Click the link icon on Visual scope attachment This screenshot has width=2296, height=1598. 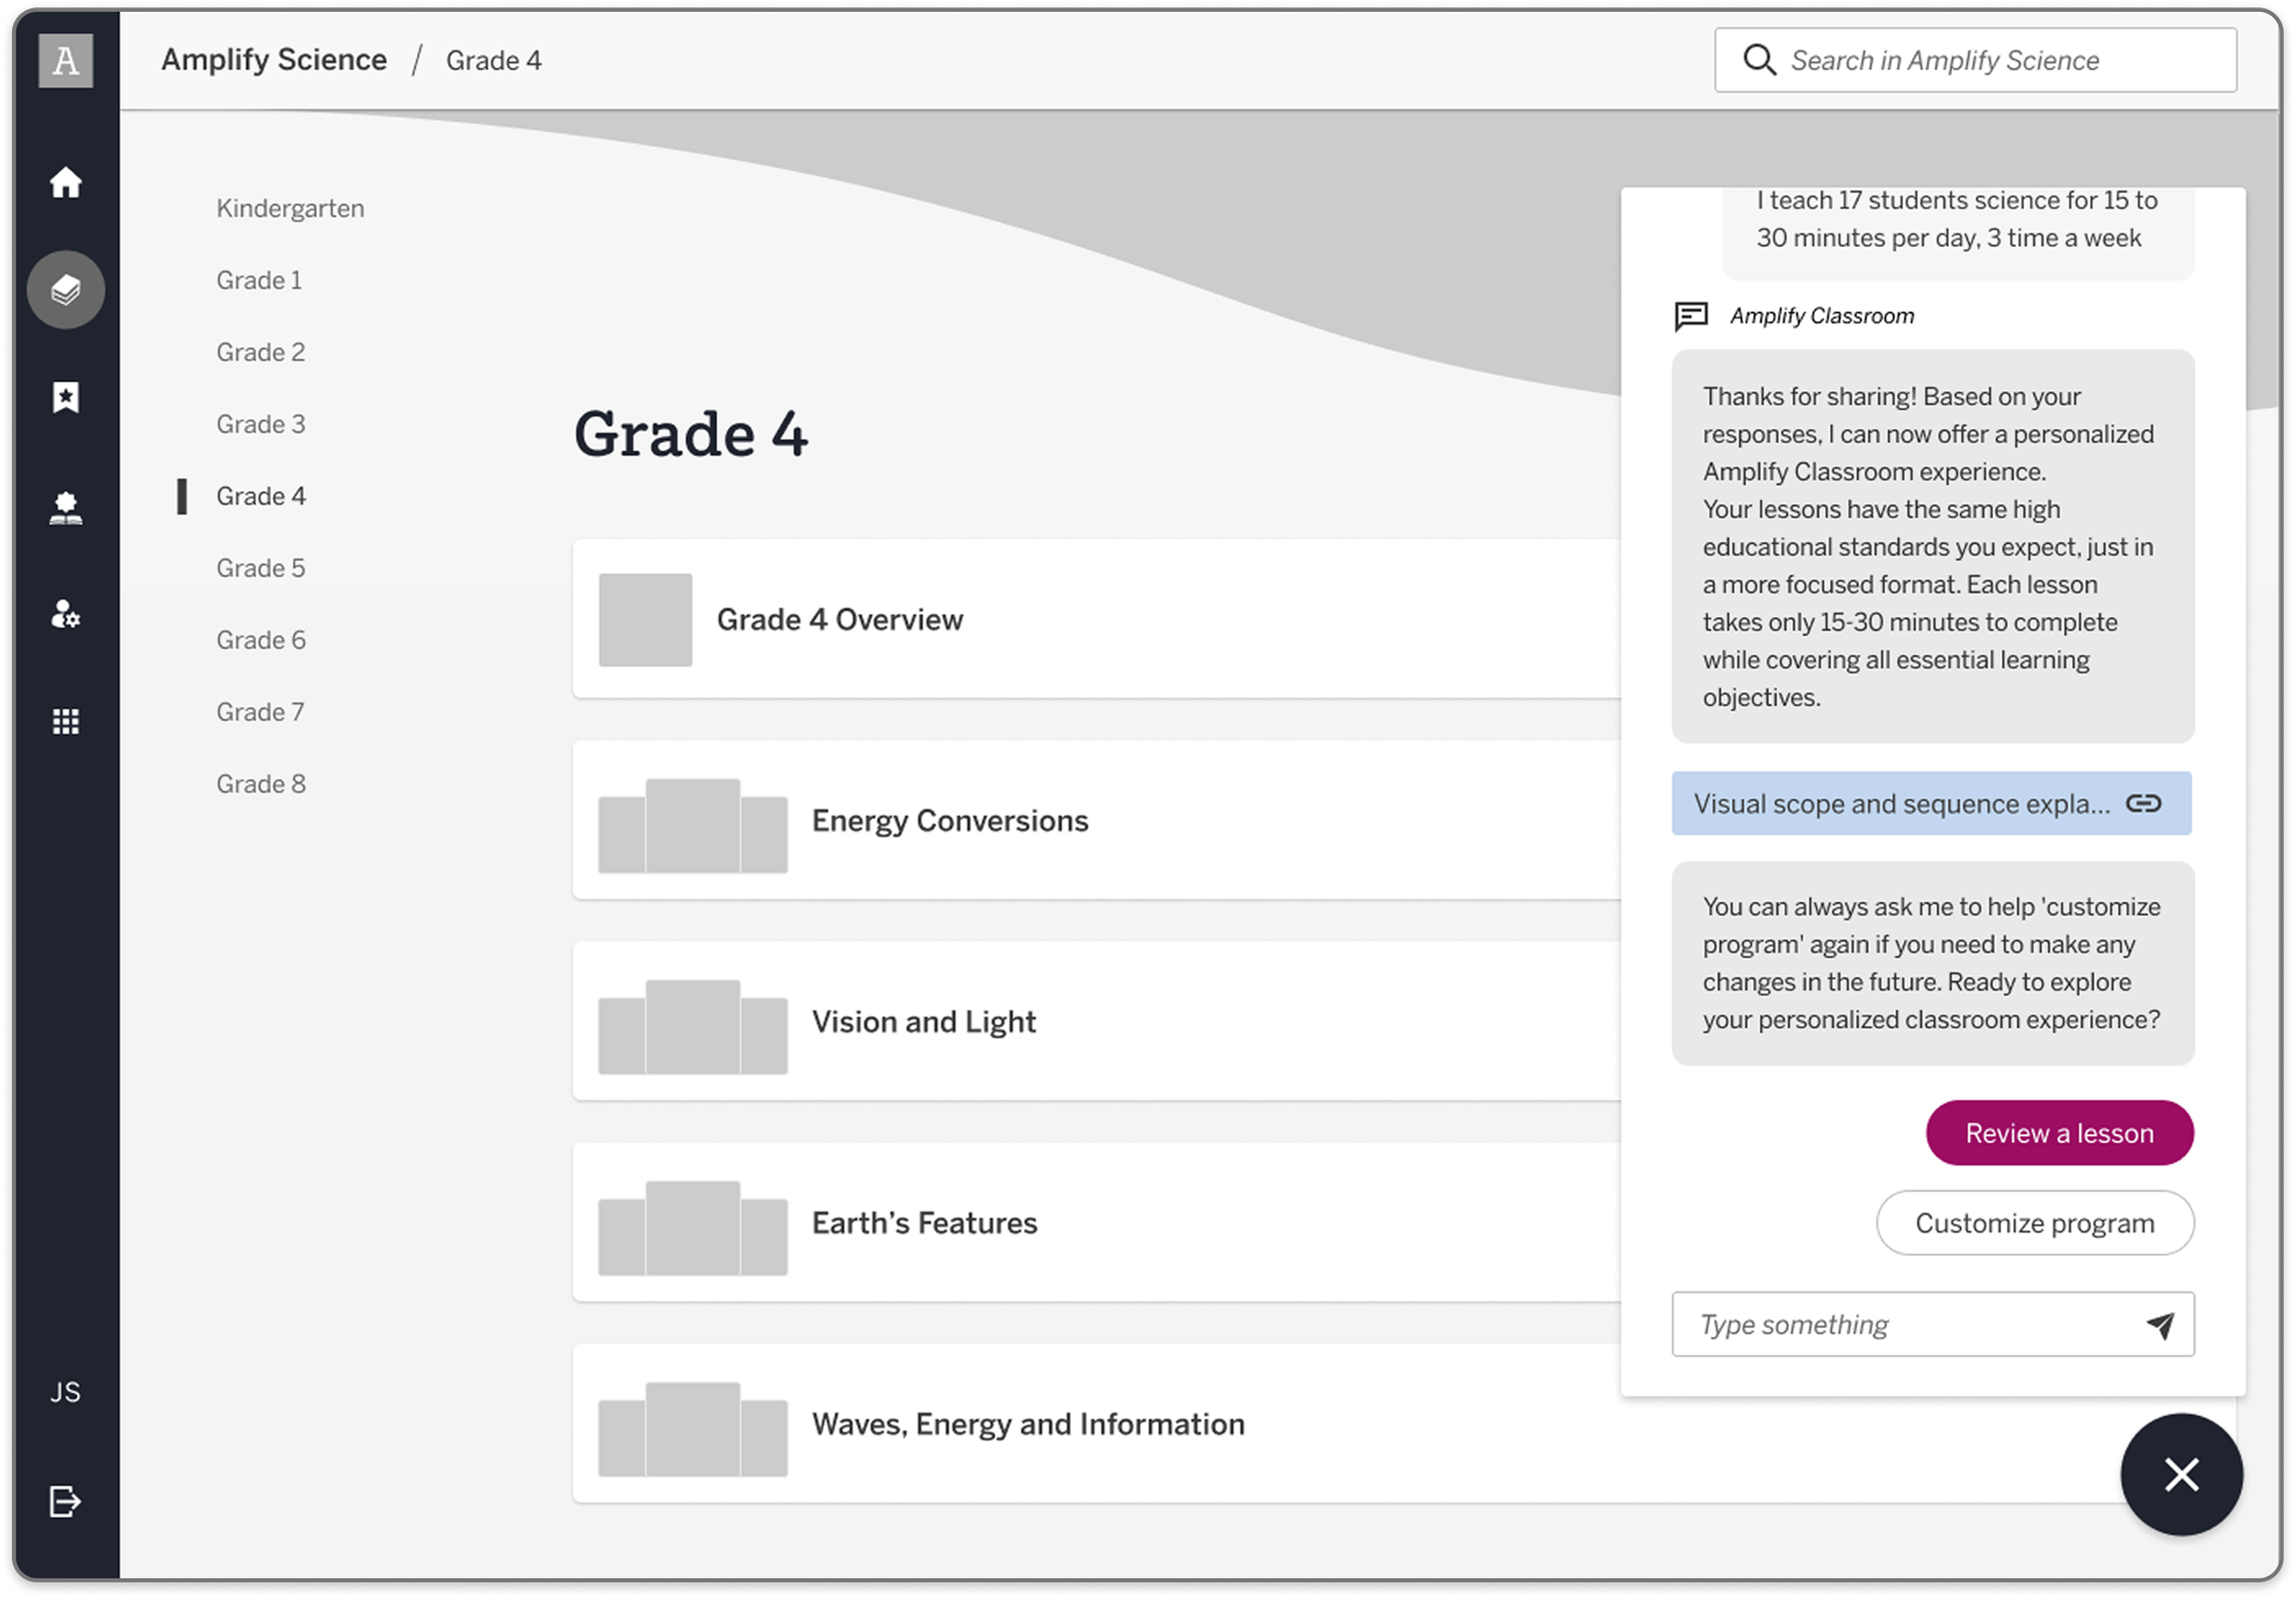pyautogui.click(x=2143, y=804)
